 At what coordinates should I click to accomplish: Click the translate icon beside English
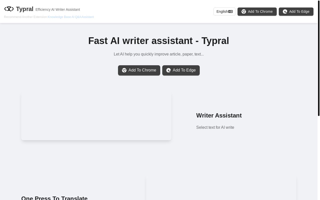pyautogui.click(x=230, y=11)
